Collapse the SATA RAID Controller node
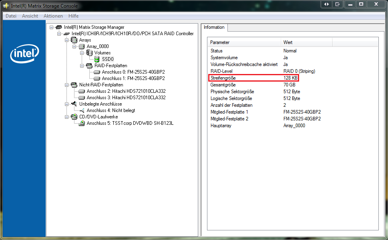The height and width of the screenshot is (240, 388). point(59,34)
